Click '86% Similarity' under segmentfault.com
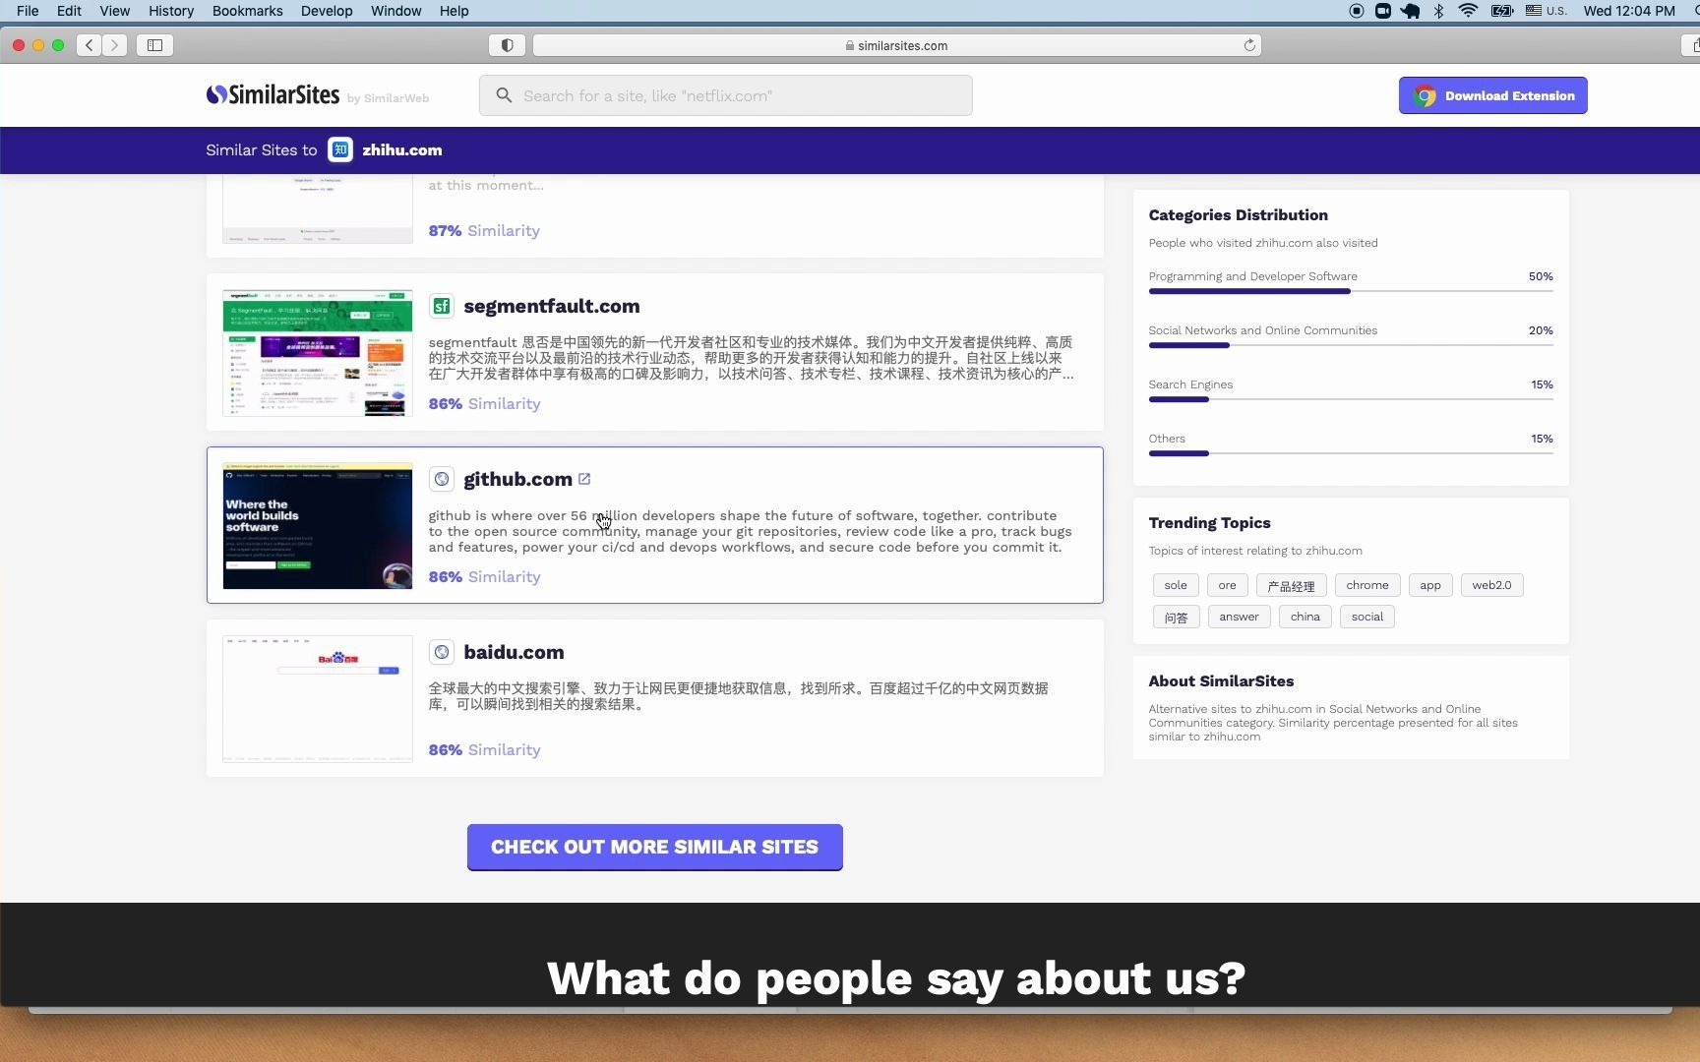Viewport: 1700px width, 1062px height. pos(484,403)
